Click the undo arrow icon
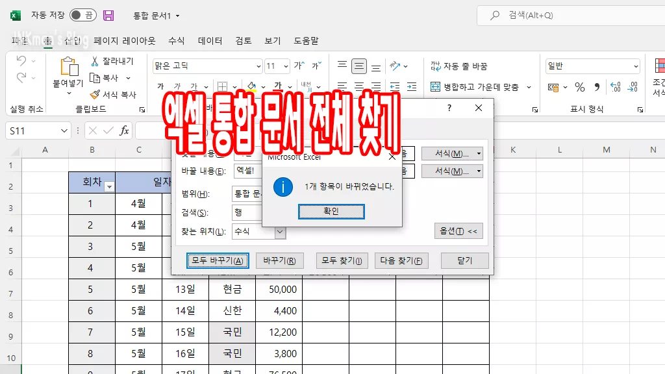 coord(21,61)
